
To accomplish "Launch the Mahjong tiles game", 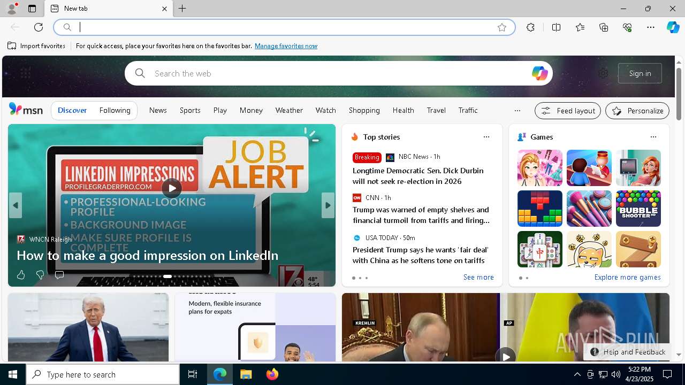I will (x=540, y=249).
